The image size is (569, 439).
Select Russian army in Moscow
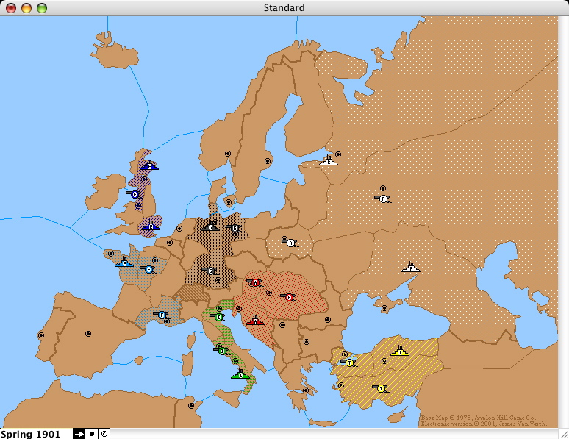pyautogui.click(x=383, y=199)
